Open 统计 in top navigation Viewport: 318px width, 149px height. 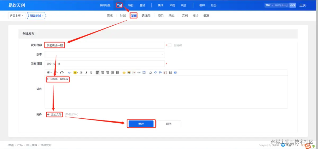pos(184,5)
